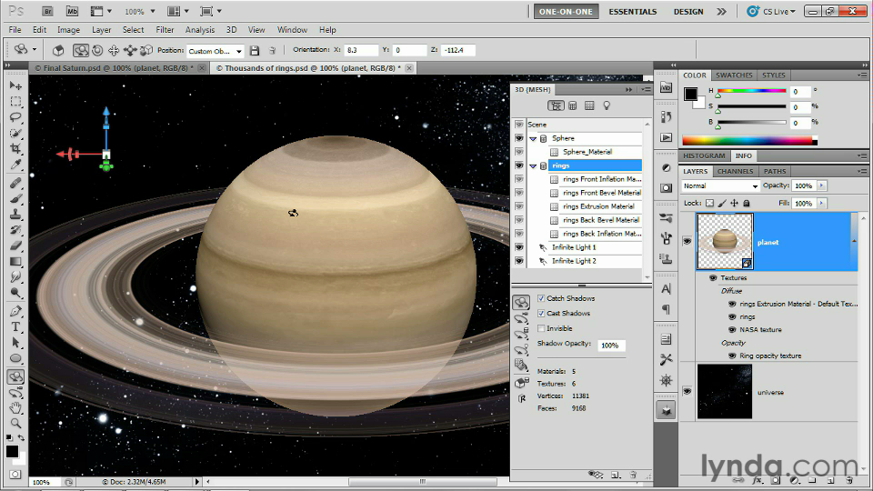Select rings Extrusion Material entry
Image resolution: width=873 pixels, height=491 pixels.
point(598,206)
